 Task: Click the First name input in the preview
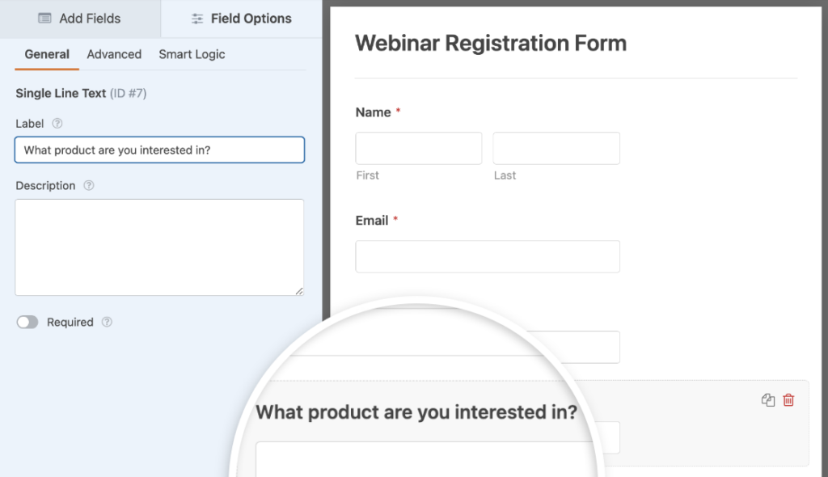(418, 148)
